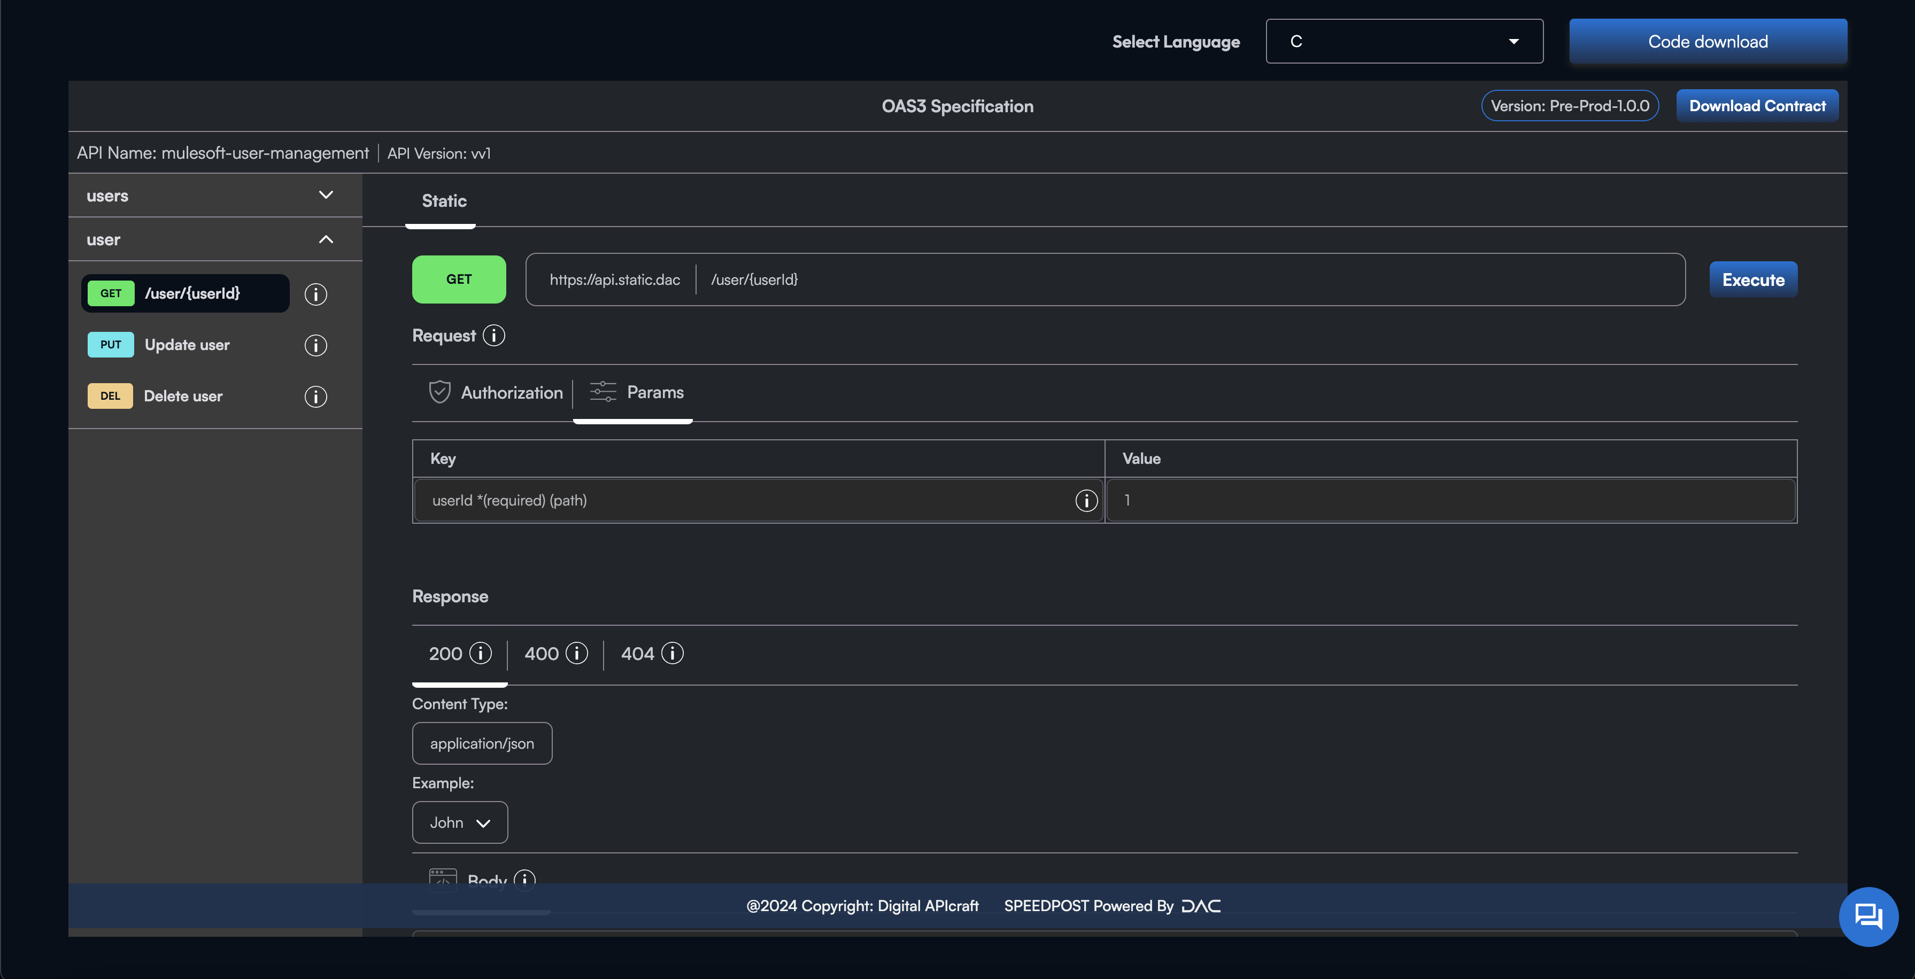Click the copyright Digital APIcraft text

(862, 905)
